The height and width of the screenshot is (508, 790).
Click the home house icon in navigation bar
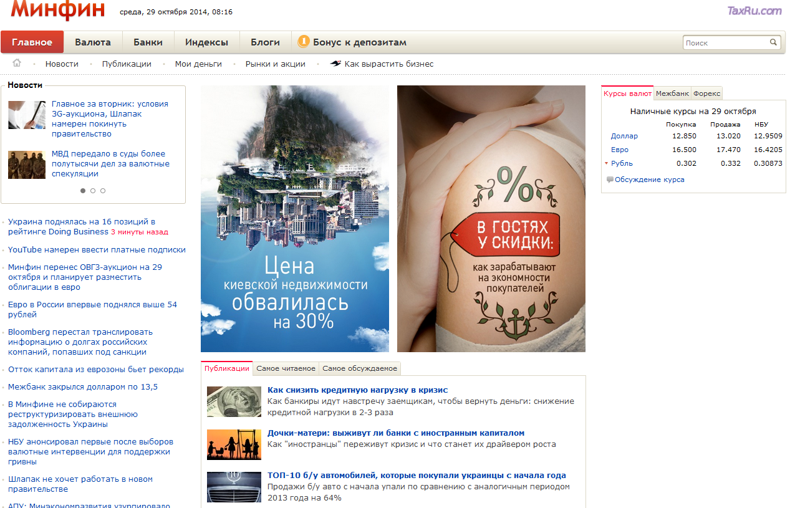point(16,63)
